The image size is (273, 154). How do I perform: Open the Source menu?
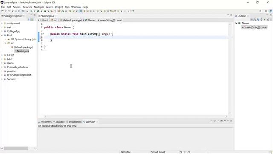[x=17, y=7]
